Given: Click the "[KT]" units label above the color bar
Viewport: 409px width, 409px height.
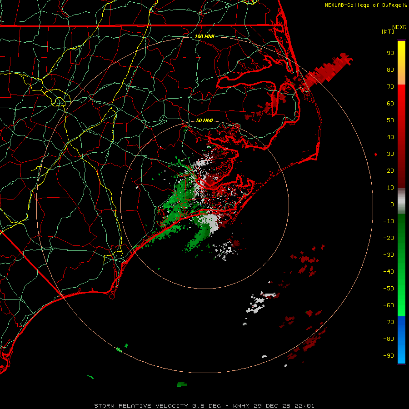Looking at the screenshot, I should click(x=388, y=31).
